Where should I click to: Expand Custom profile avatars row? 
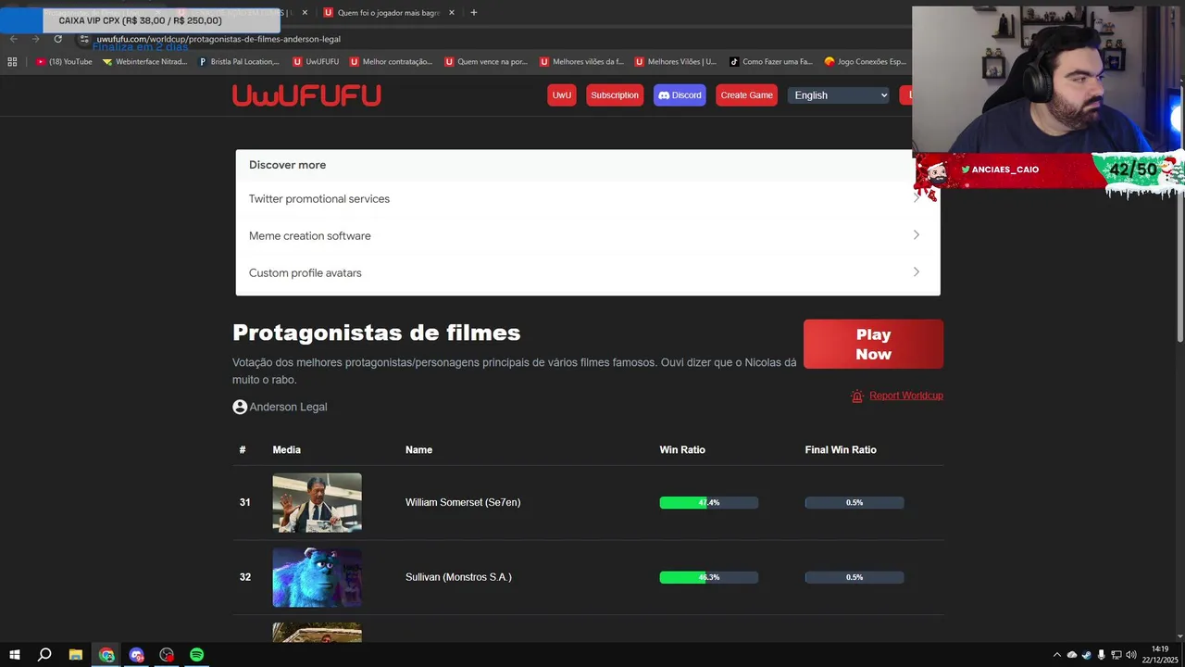(x=588, y=273)
